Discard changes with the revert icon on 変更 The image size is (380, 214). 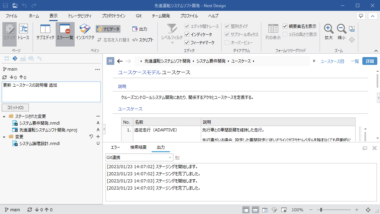[x=91, y=137]
